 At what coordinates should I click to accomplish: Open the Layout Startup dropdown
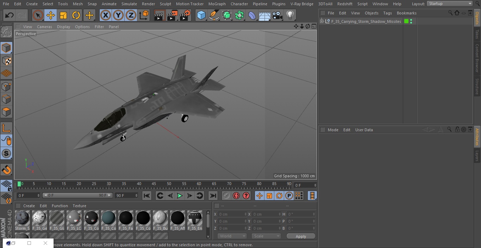450,4
